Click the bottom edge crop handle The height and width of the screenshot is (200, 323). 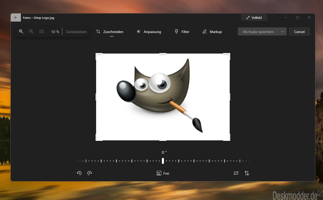(163, 140)
